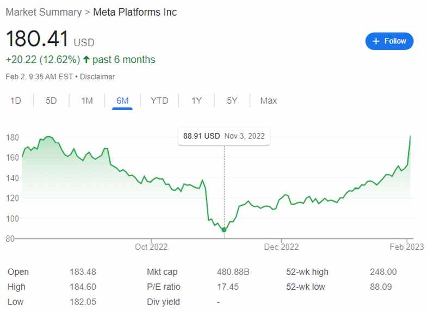This screenshot has width=428, height=311.
Task: Click the Dec 2022 axis label
Action: click(281, 247)
